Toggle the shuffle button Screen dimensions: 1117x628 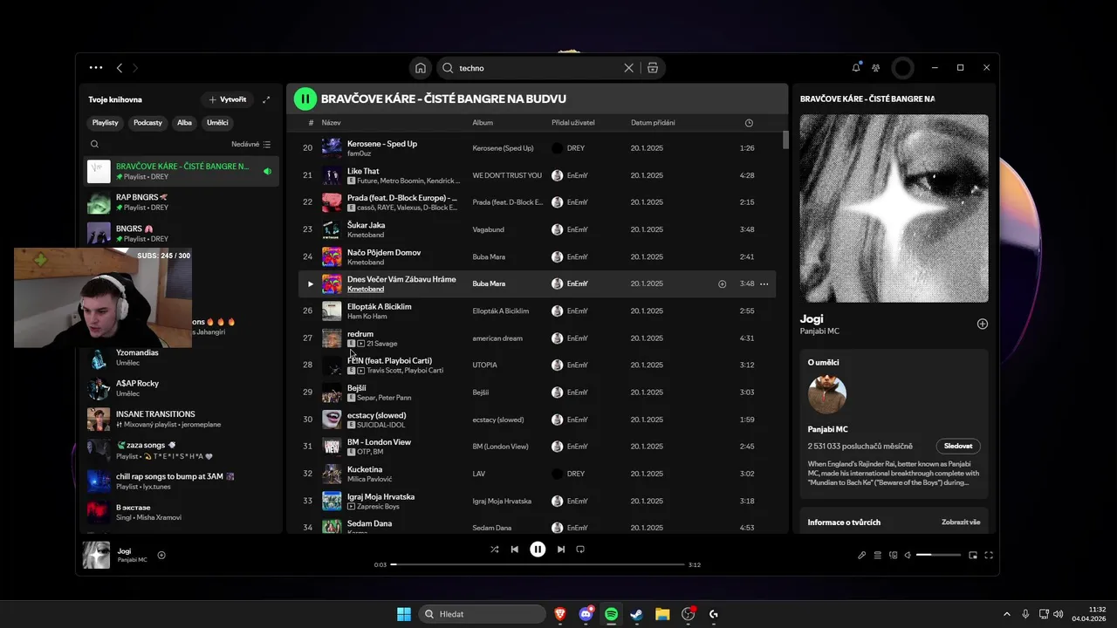(495, 549)
